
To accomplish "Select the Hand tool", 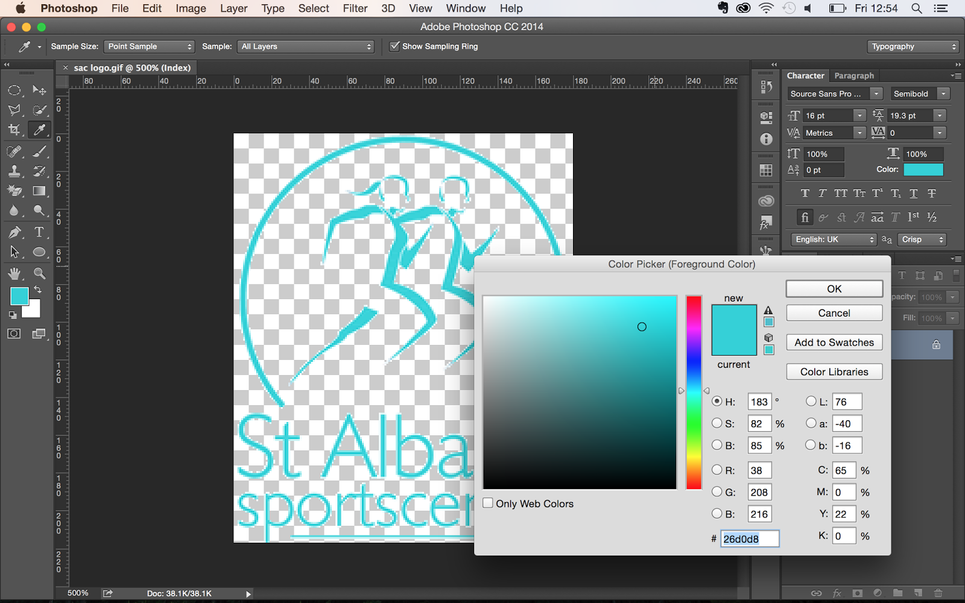I will [14, 274].
